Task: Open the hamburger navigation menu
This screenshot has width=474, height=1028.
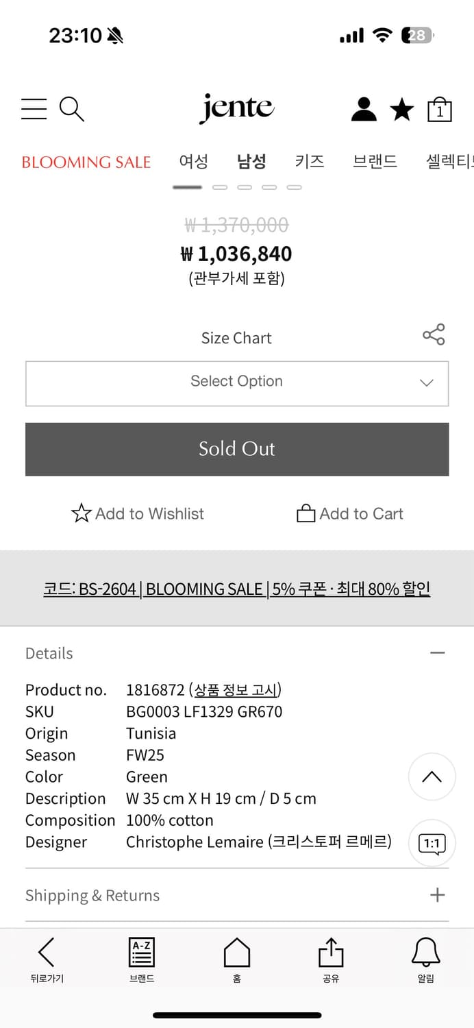Action: [x=34, y=109]
